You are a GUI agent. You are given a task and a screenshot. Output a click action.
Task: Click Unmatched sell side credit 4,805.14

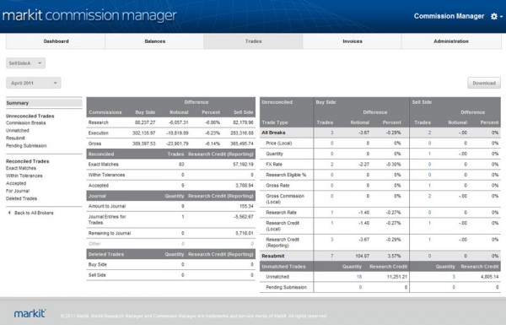(489, 277)
